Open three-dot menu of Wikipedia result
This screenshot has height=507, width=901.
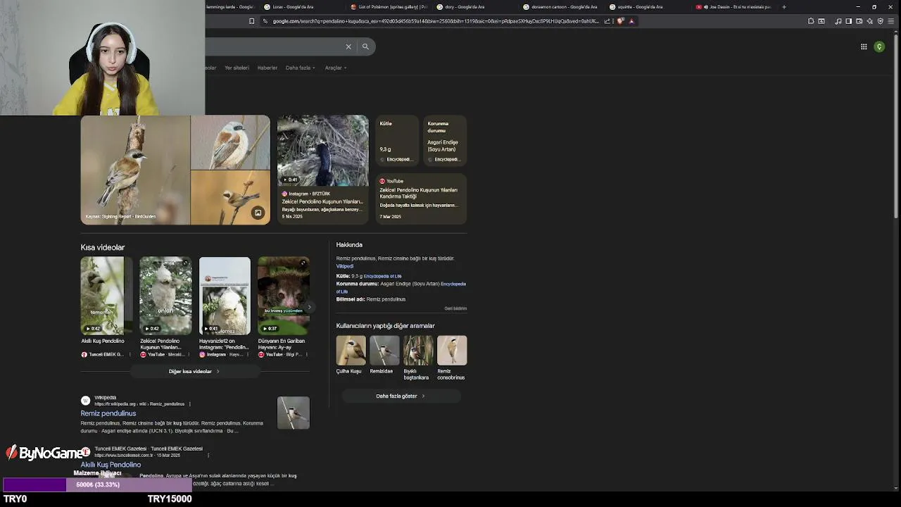[189, 404]
